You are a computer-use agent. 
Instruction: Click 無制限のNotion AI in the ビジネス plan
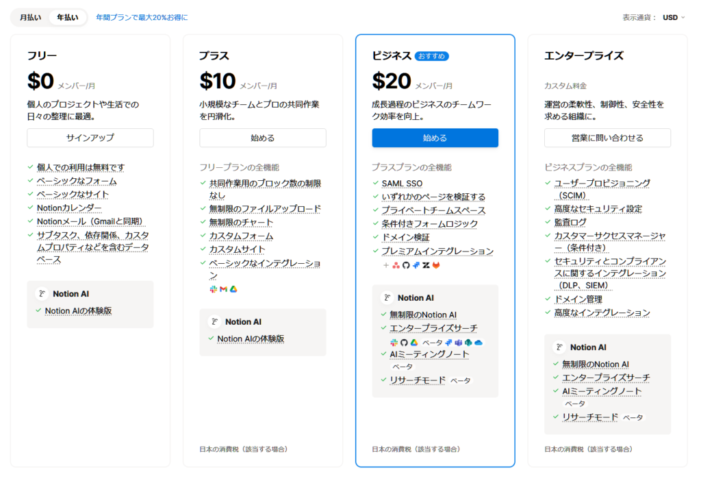(423, 315)
